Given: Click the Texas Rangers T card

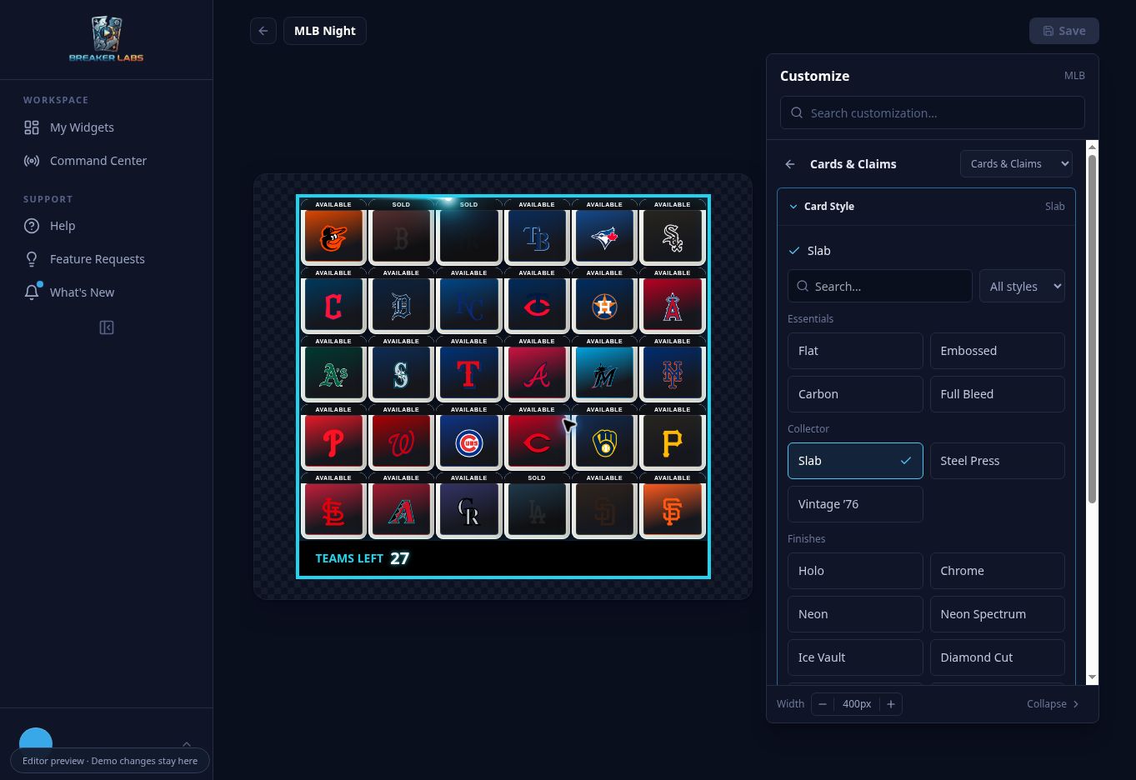Looking at the screenshot, I should pos(468,367).
